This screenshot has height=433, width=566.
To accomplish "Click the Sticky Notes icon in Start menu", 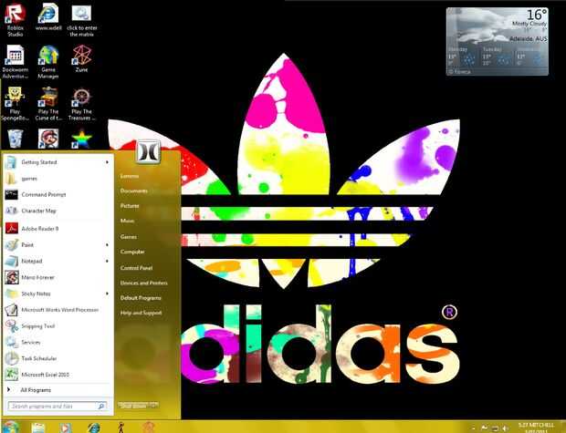I will 12,294.
